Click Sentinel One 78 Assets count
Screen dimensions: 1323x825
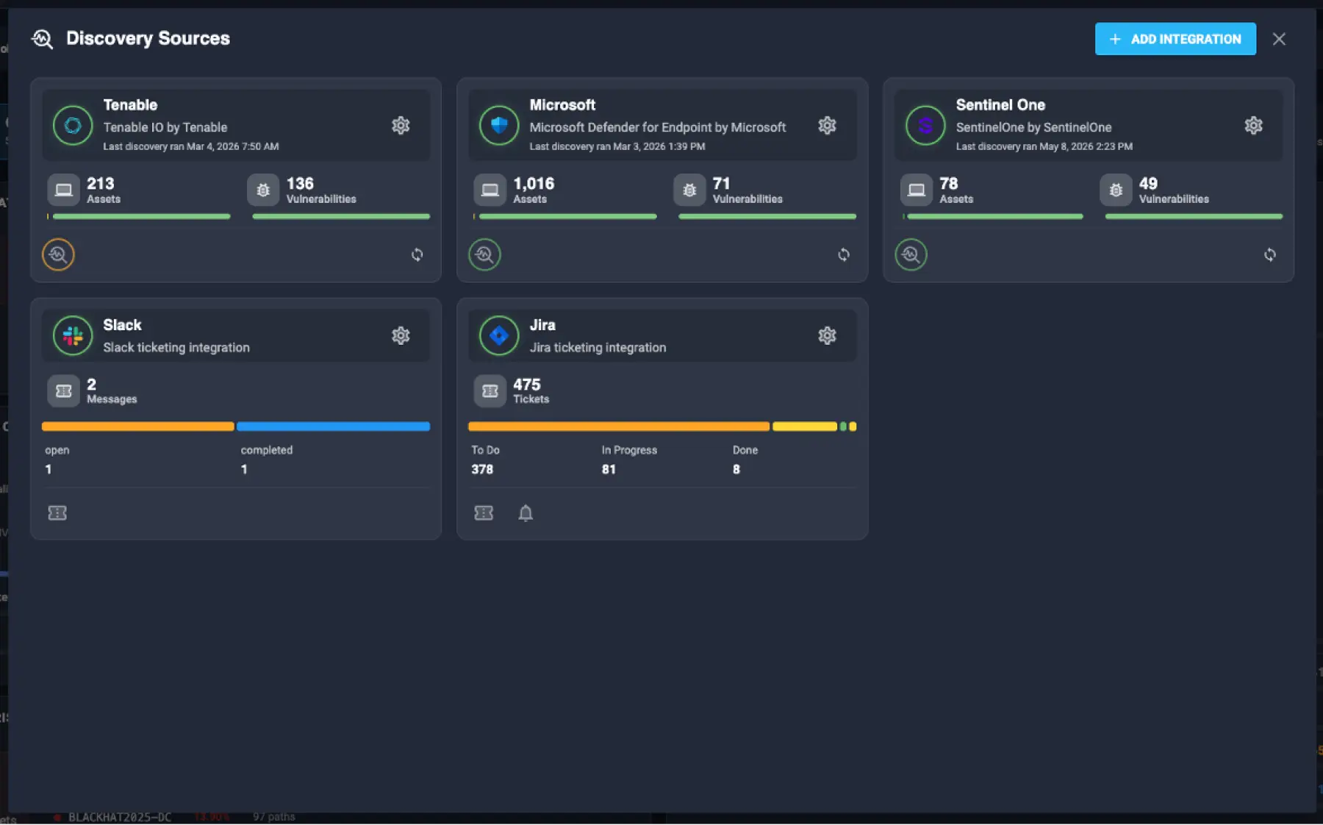[x=949, y=183]
